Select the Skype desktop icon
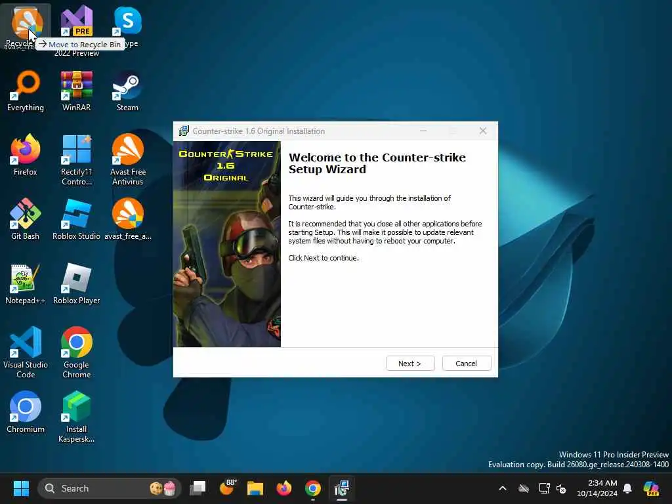672x504 pixels. pos(128,26)
